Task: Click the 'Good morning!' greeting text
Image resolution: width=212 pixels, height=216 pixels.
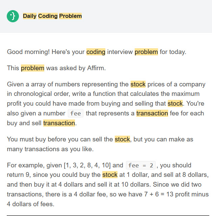Action: pyautogui.click(x=27, y=52)
